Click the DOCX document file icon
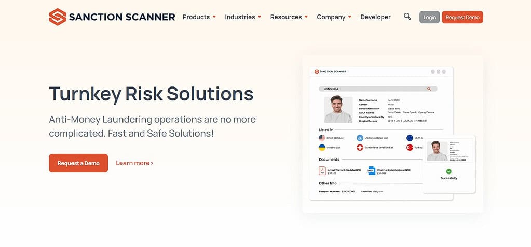Screen dimensions: 531x247 [x=372, y=171]
